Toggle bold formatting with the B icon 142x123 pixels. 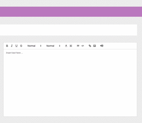7,46
